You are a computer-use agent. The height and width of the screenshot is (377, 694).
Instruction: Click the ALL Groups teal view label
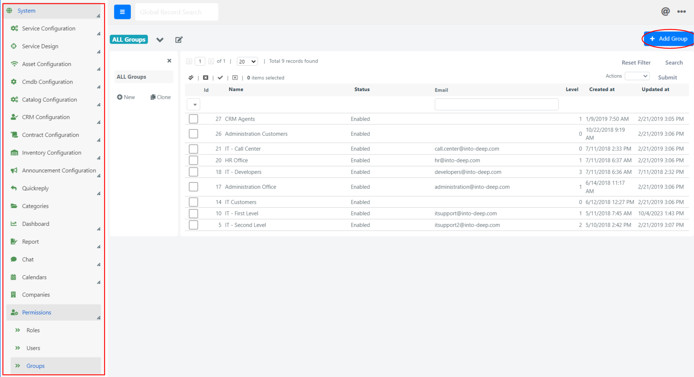tap(129, 40)
